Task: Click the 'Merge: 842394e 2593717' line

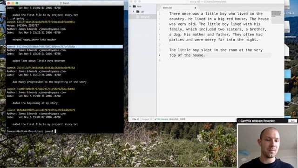Action: point(23,26)
